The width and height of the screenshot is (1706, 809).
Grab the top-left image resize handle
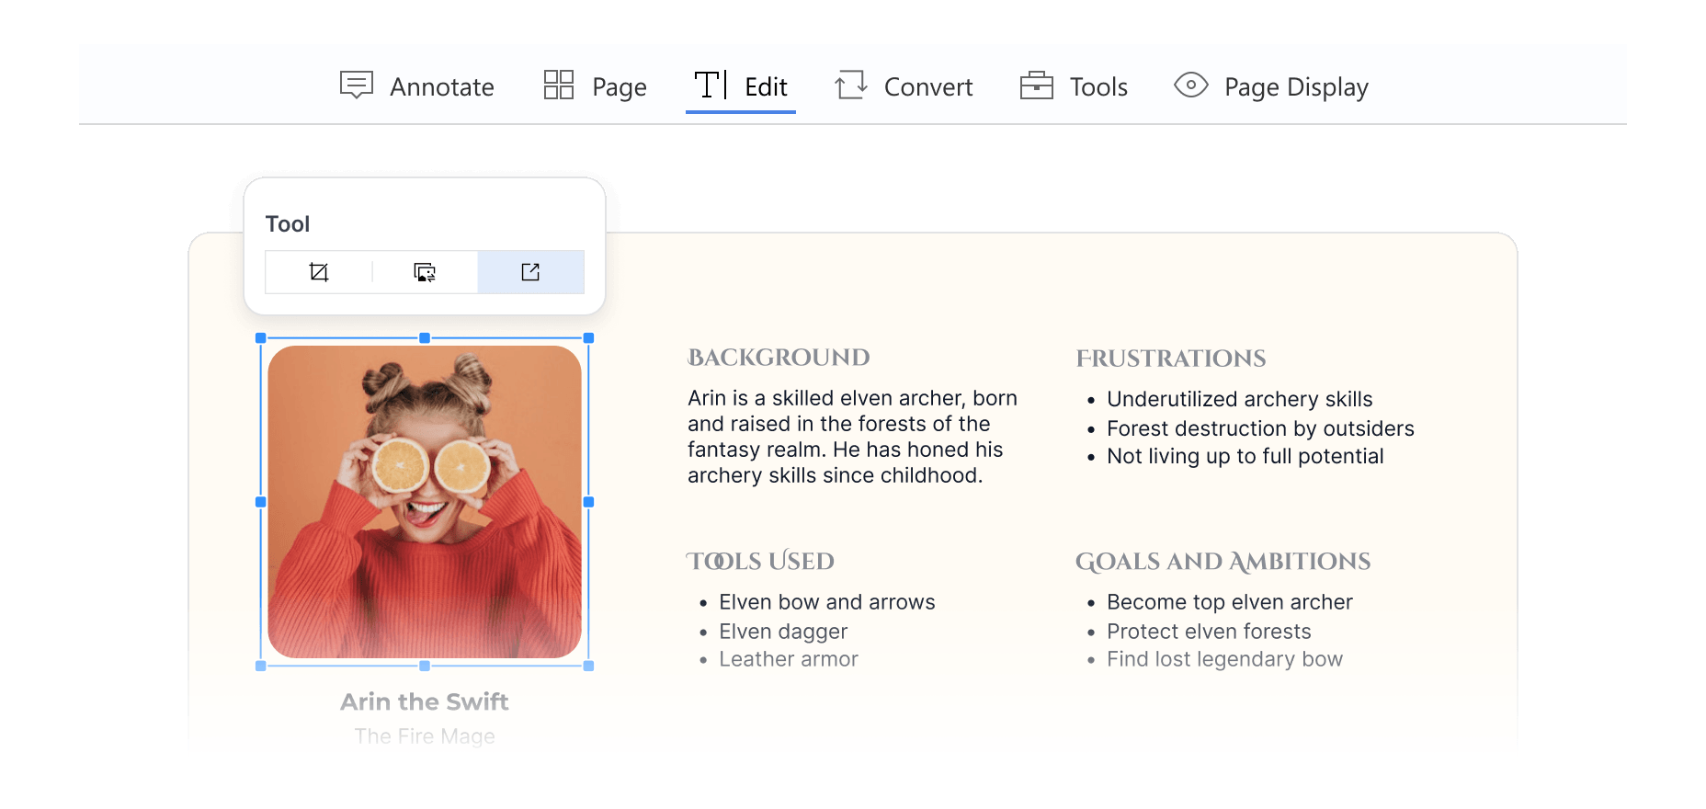261,338
